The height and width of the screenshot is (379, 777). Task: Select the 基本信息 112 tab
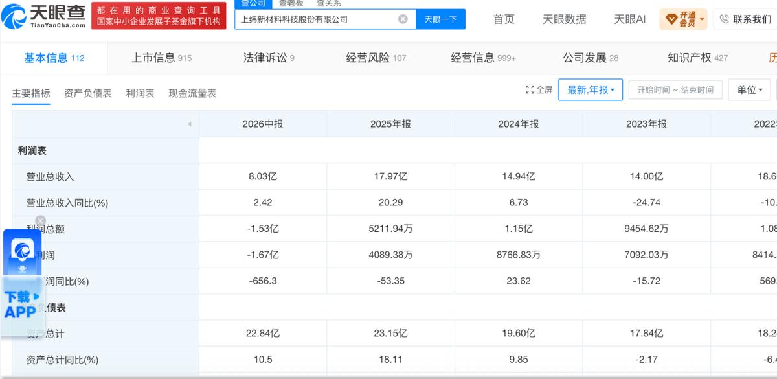[x=54, y=58]
